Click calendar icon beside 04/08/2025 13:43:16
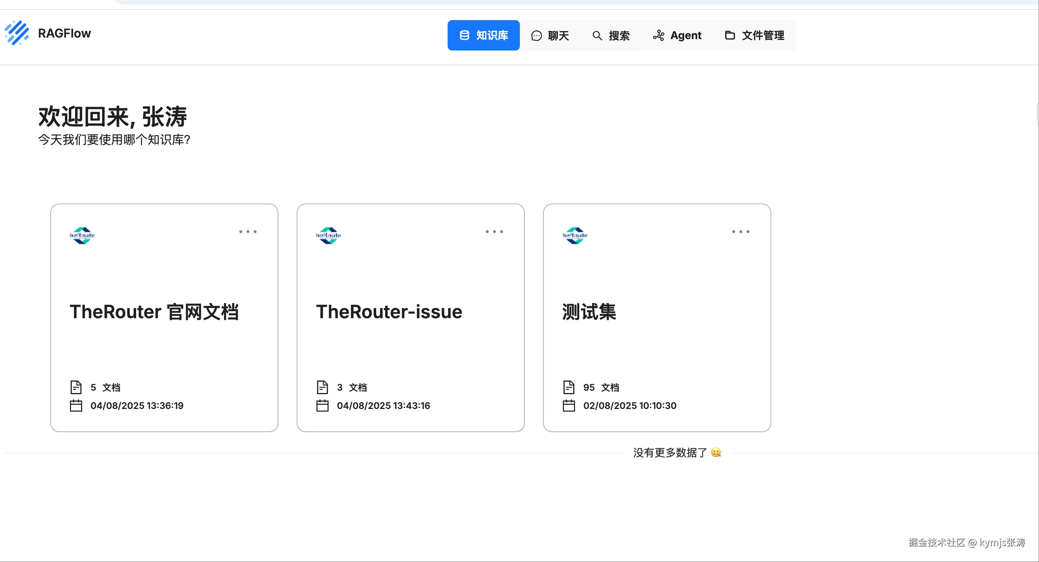Screen dimensions: 1039x562 click(322, 406)
